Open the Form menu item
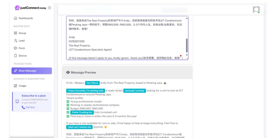This screenshot has width=276, height=138. point(22,48)
